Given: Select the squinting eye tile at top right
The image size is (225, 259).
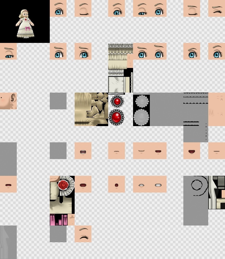Looking at the screenshot, I should click(217, 8).
